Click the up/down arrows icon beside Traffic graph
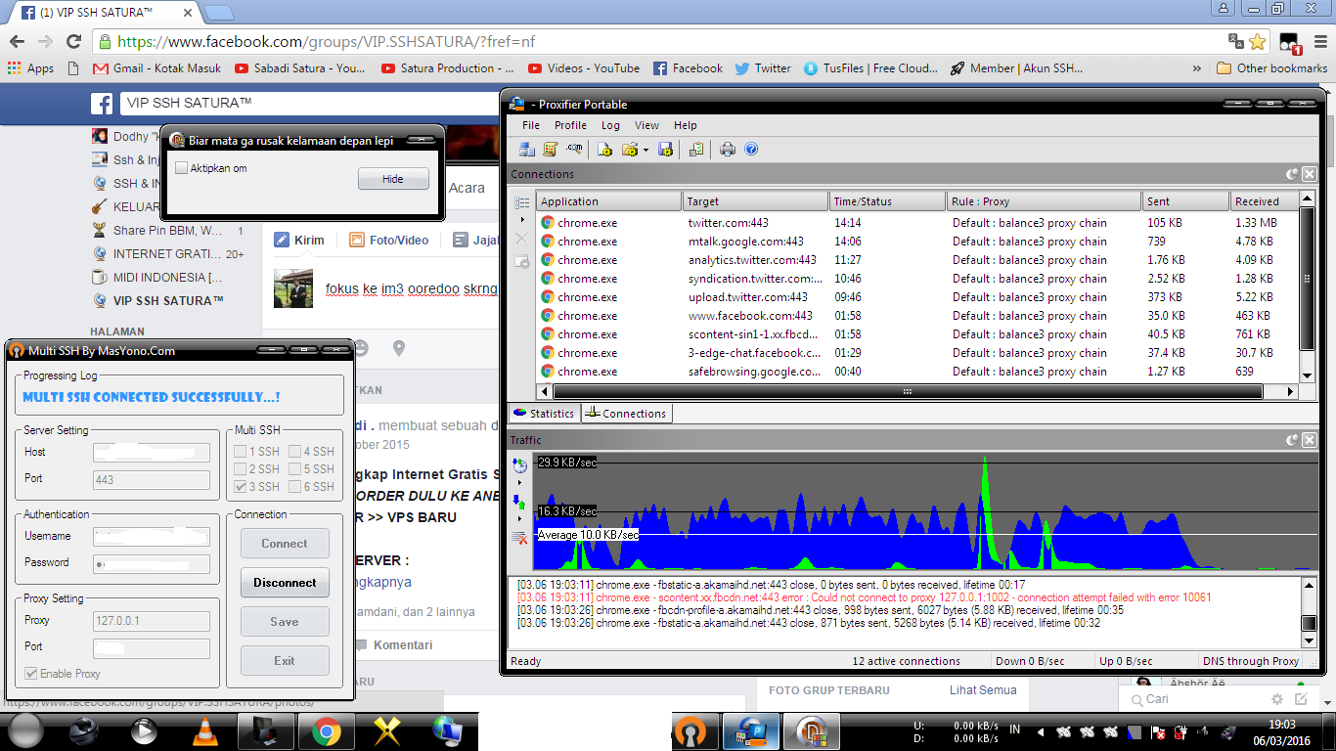Image resolution: width=1336 pixels, height=751 pixels. 520,503
